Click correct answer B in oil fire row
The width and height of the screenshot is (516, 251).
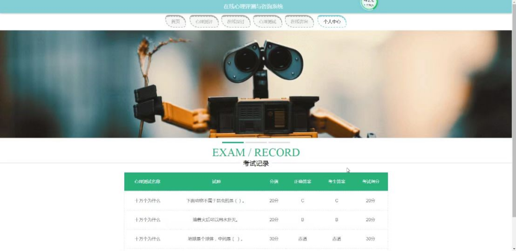point(303,220)
